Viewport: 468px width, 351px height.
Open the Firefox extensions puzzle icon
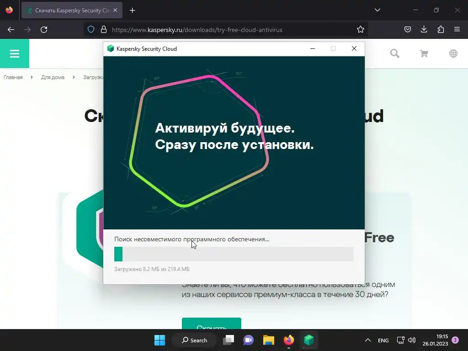coord(441,30)
